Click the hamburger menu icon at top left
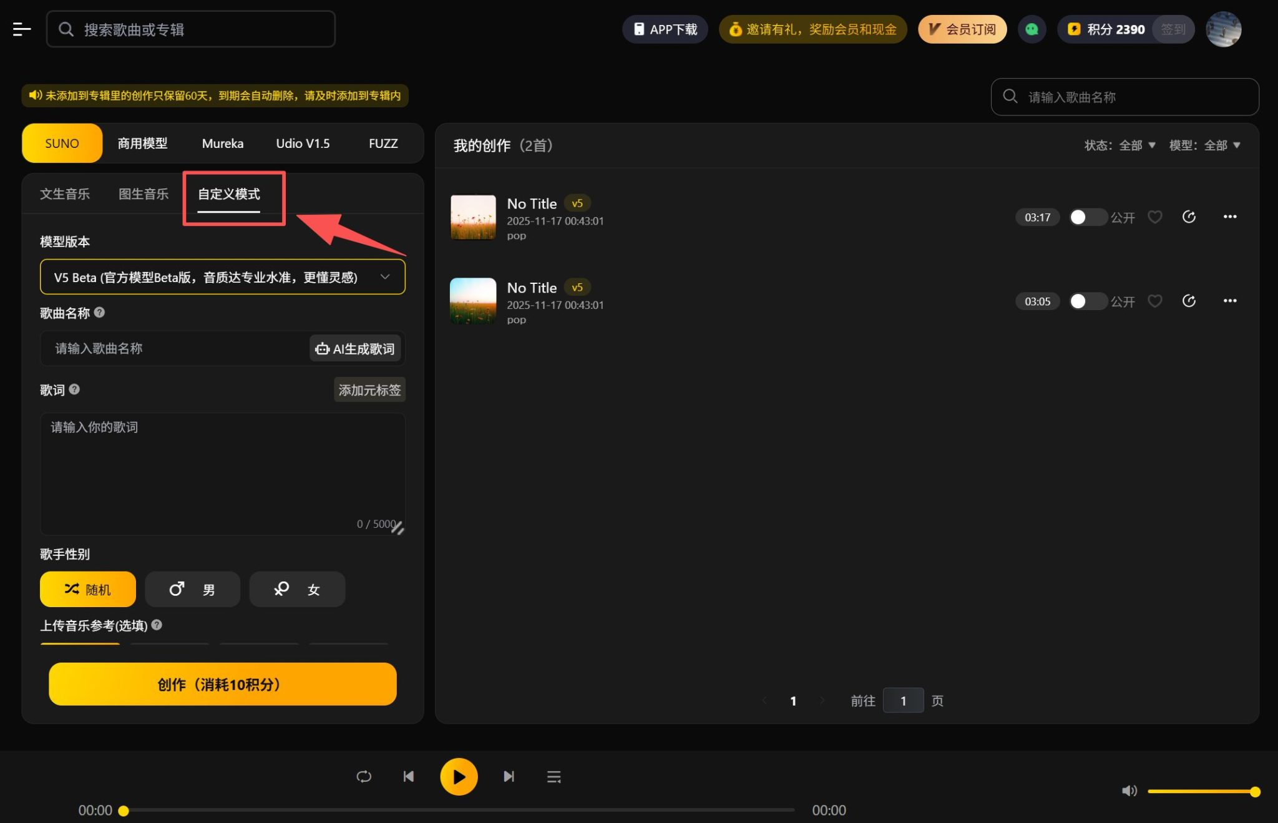This screenshot has width=1278, height=823. (x=21, y=29)
